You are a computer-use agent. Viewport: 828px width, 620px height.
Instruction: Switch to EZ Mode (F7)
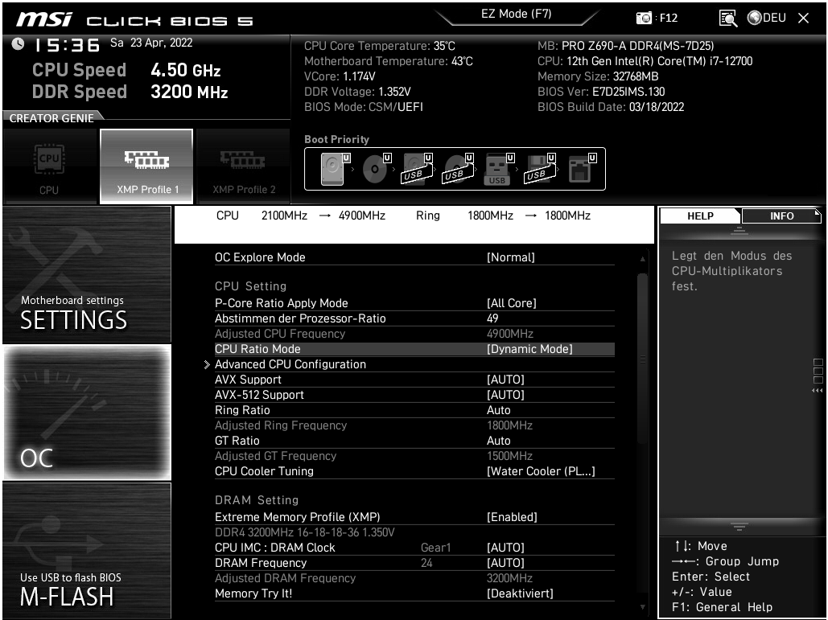point(516,14)
